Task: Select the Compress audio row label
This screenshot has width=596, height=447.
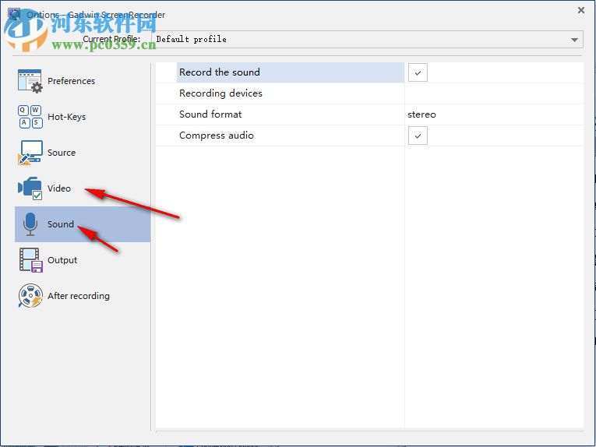Action: (x=217, y=136)
